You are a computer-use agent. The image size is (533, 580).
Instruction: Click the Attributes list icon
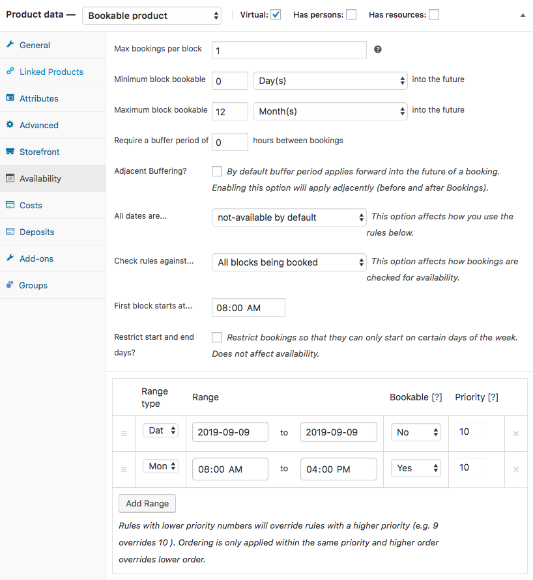(10, 98)
